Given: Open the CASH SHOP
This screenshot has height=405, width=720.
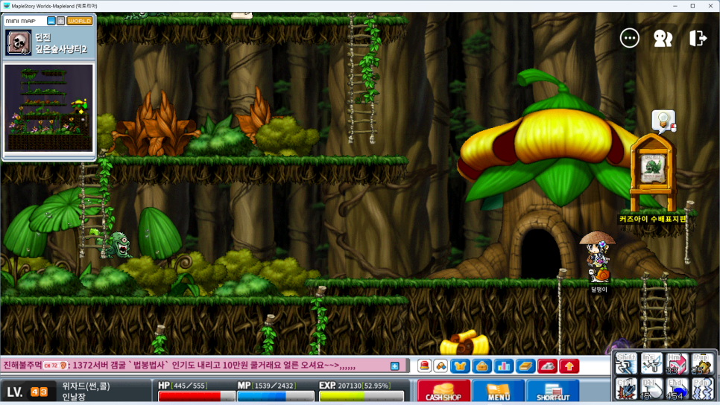Looking at the screenshot, I should pyautogui.click(x=443, y=391).
